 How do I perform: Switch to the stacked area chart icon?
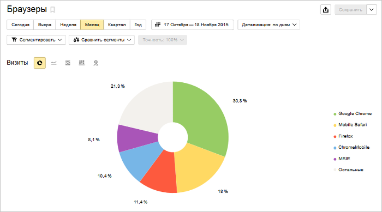click(68, 63)
